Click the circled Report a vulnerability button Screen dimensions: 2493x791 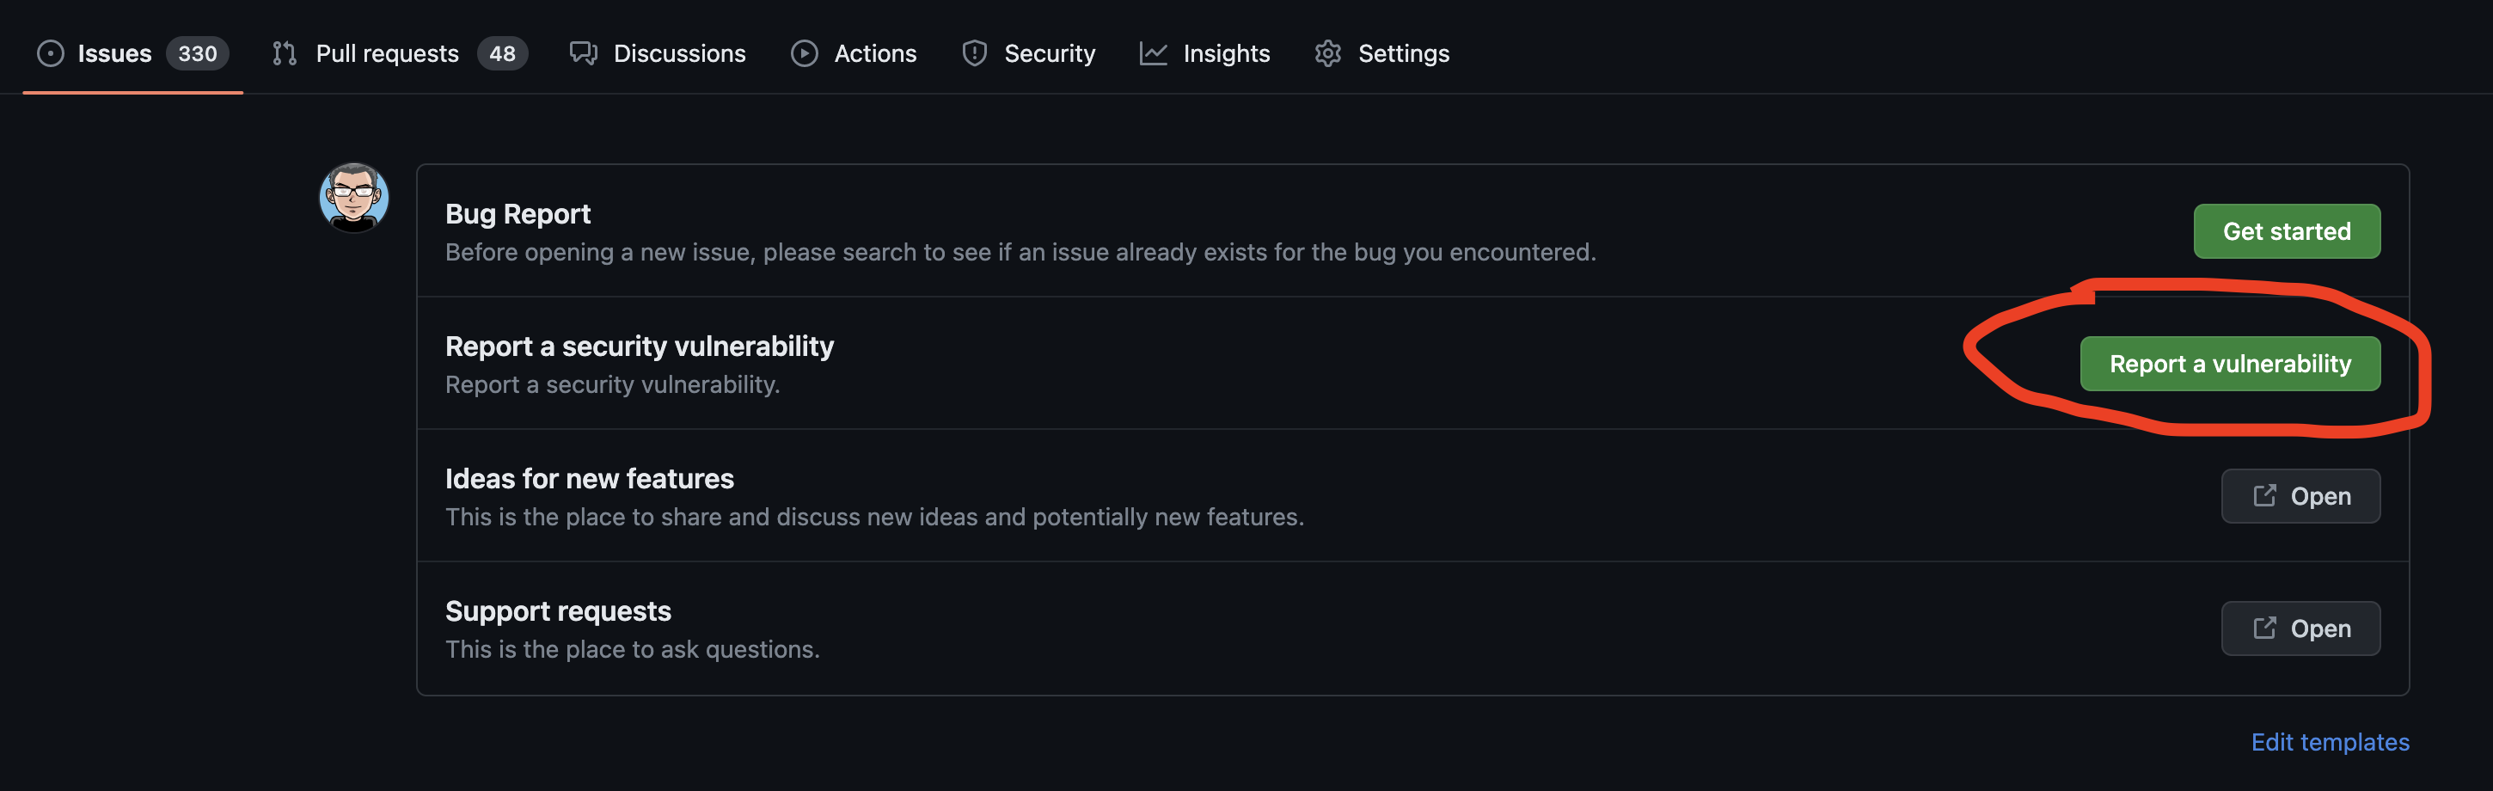click(x=2231, y=364)
